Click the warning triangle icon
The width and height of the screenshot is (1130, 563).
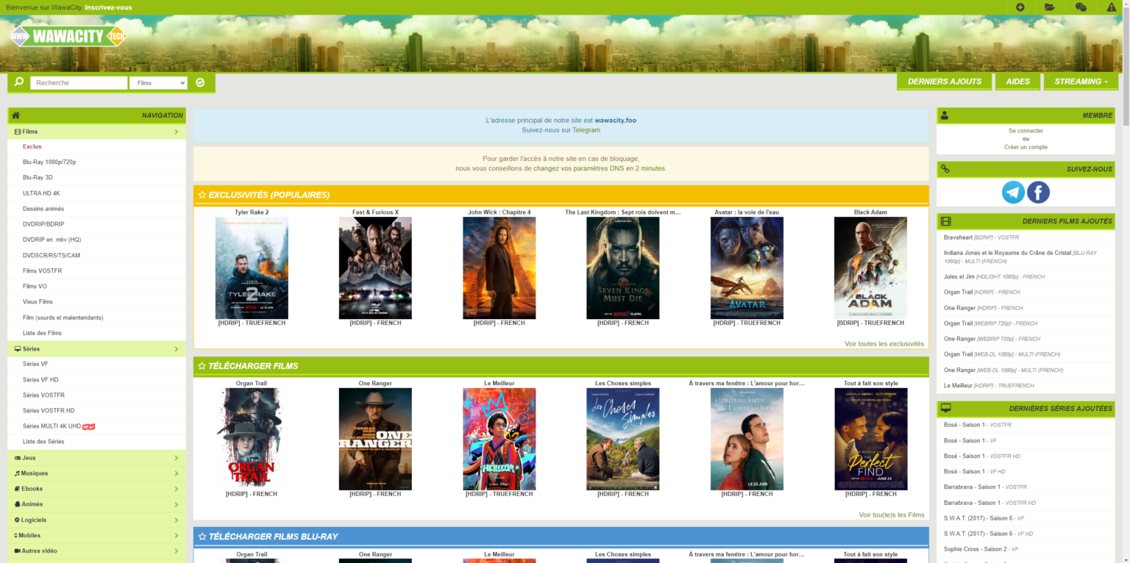[1112, 7]
